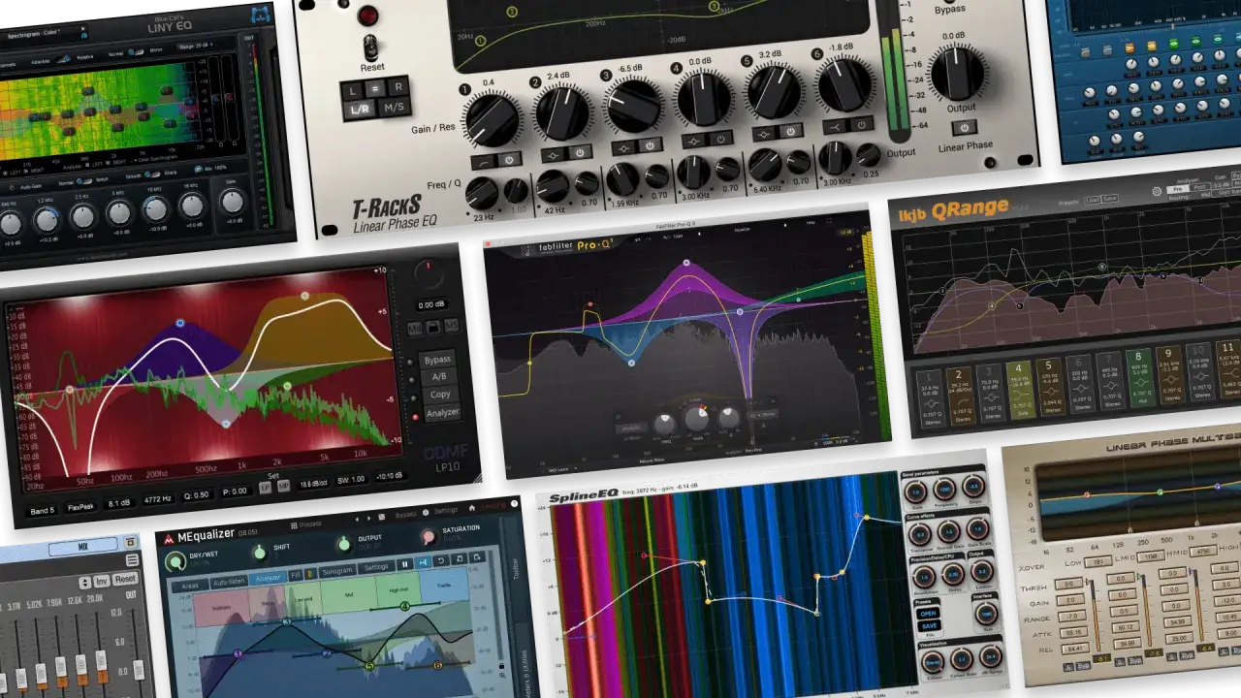Screen dimensions: 1241x698
Task: Open the gear settings icon in QRange
Action: click(1158, 191)
